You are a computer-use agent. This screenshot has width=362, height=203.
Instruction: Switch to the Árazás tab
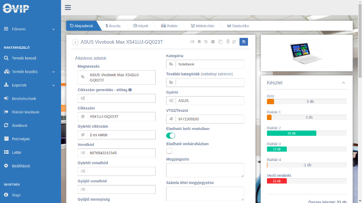(x=113, y=26)
